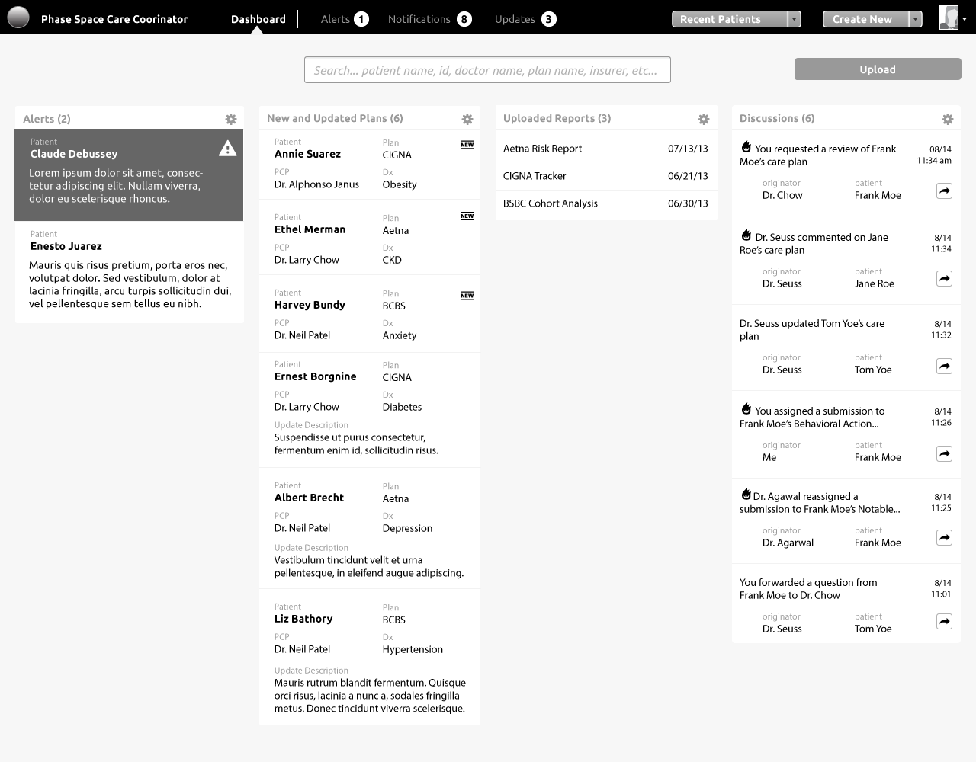Open the Alerts tab in top bar

(x=335, y=19)
